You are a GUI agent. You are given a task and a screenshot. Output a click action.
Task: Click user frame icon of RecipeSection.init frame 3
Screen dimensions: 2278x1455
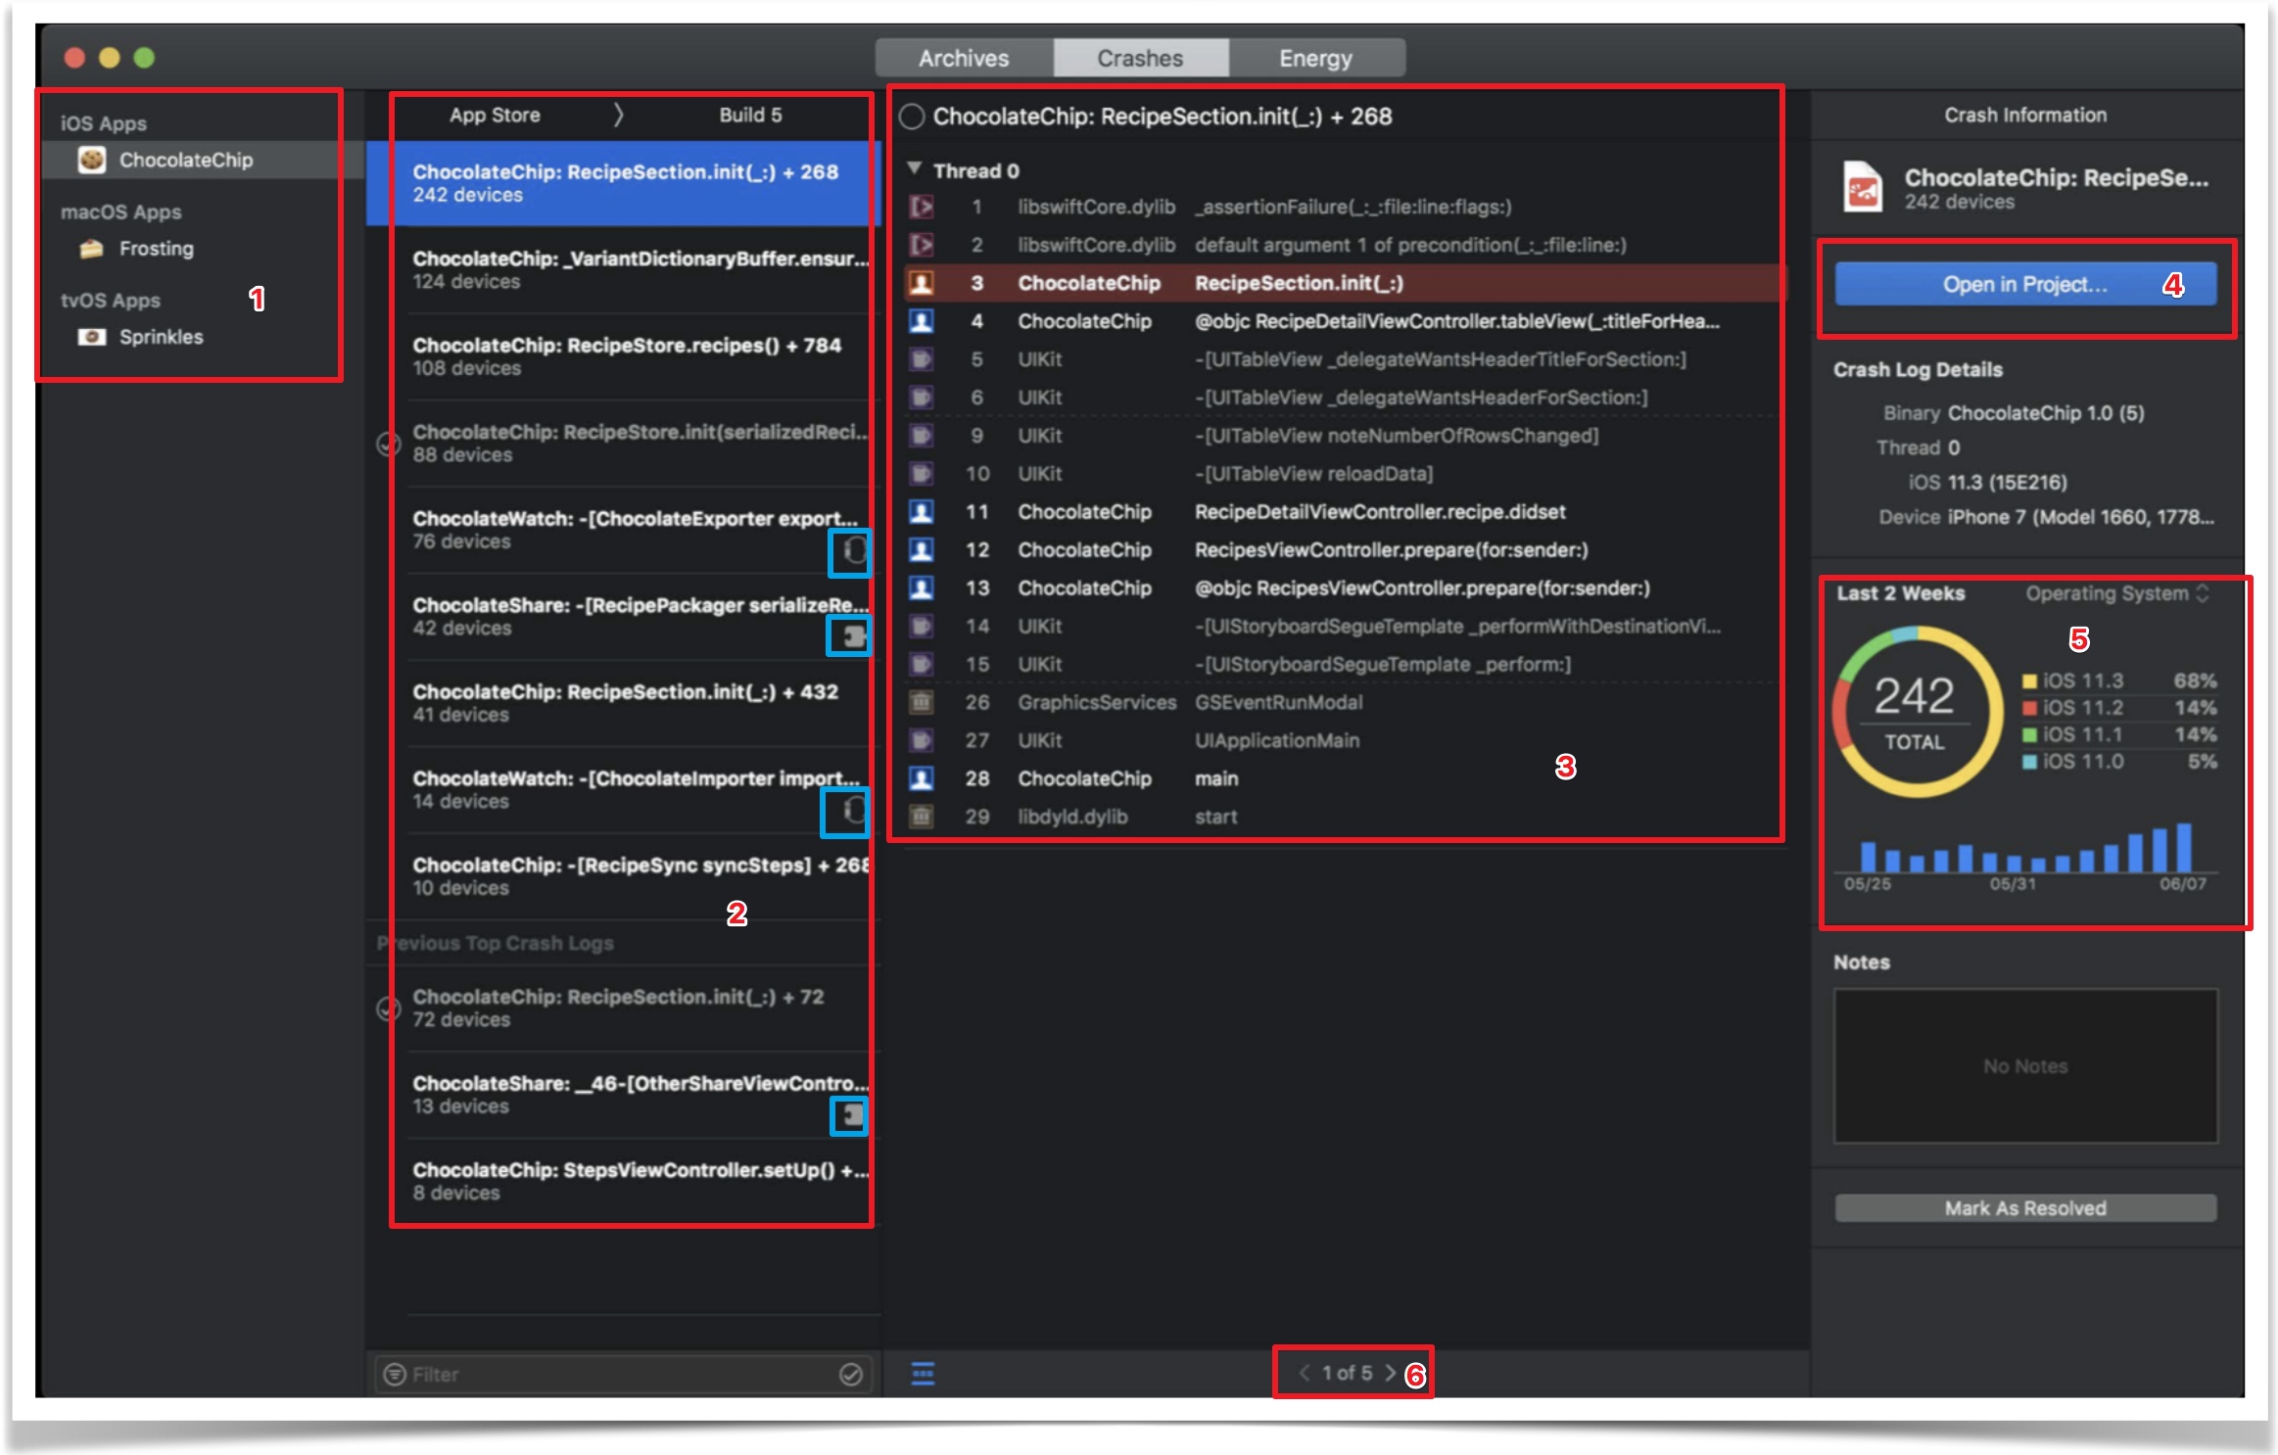(921, 283)
